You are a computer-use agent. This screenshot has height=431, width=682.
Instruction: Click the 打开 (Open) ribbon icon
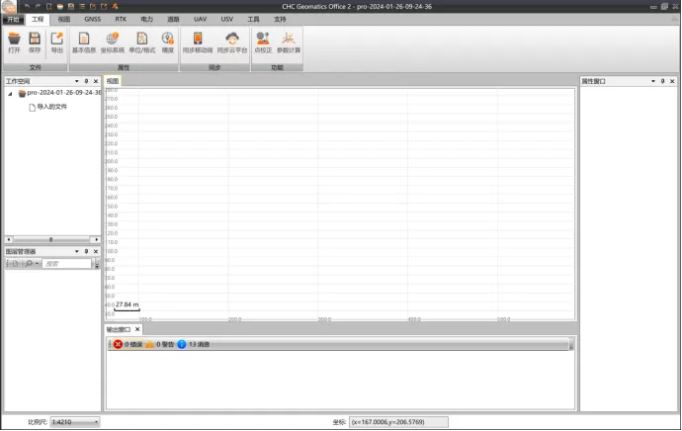click(x=14, y=43)
